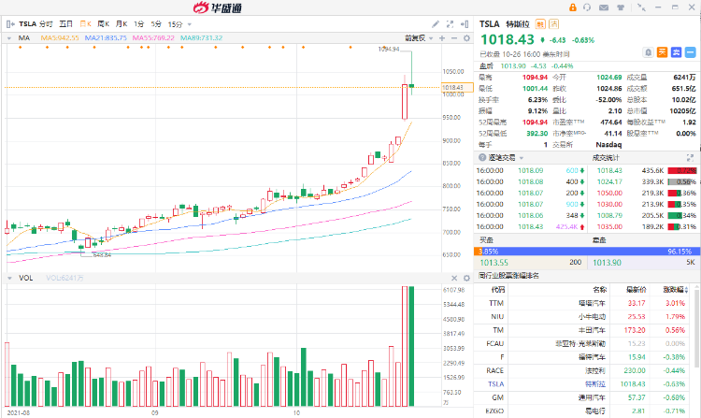This screenshot has height=418, width=701.
Task: Zoom in chart with plus icon
Action: point(442,38)
